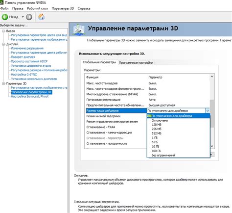Select Управление параметрами 3D tree item
232x213 pixels.
pos(31,92)
